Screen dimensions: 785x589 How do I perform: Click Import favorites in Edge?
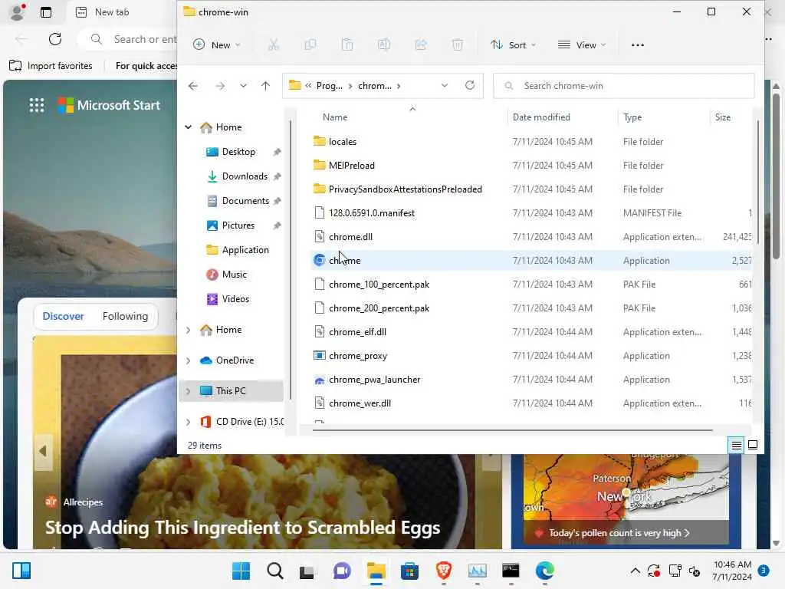(51, 66)
